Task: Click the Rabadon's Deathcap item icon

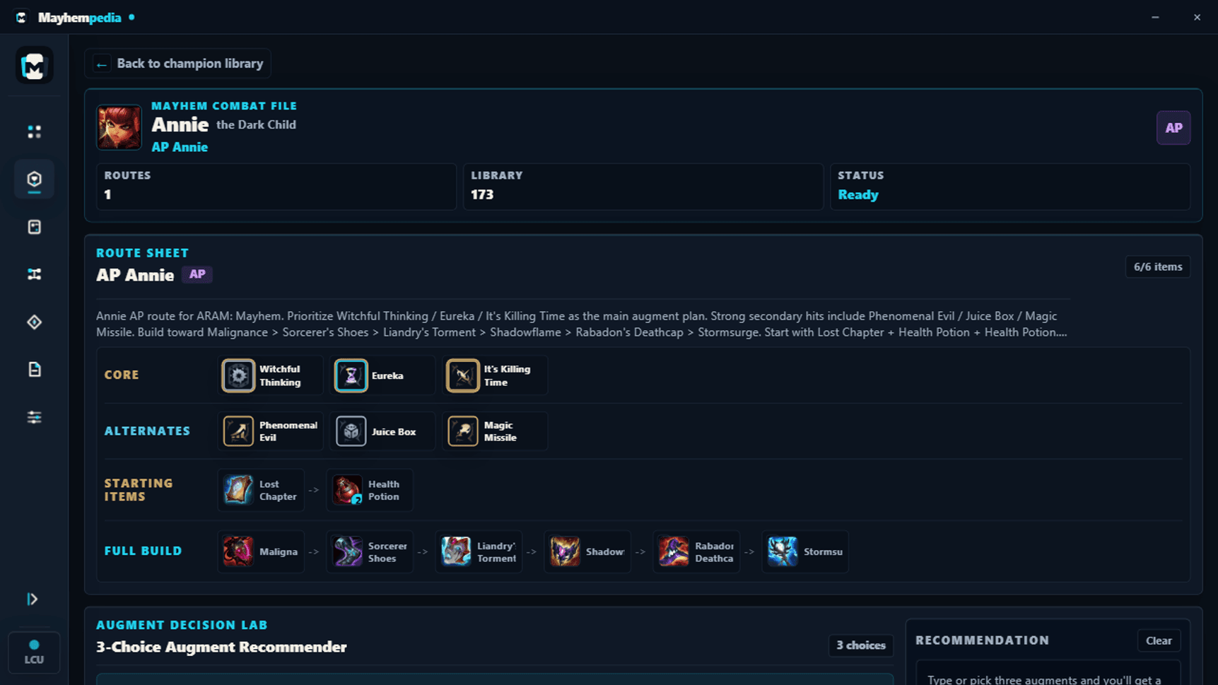Action: (x=674, y=551)
